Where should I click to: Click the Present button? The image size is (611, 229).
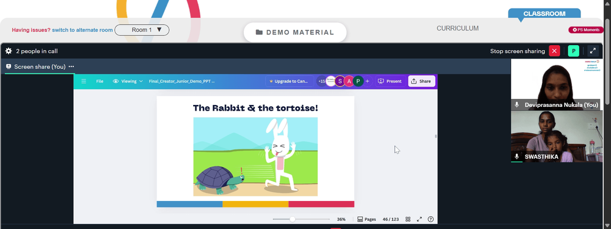[390, 81]
